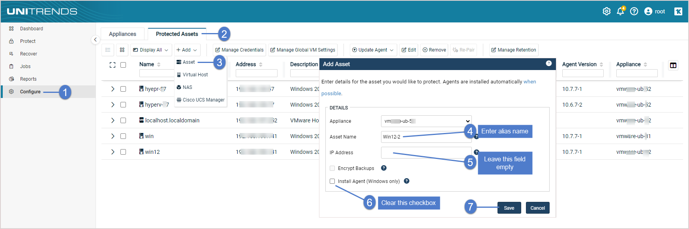Switch to grid tile view layout
This screenshot has height=229, width=689.
pyautogui.click(x=122, y=50)
